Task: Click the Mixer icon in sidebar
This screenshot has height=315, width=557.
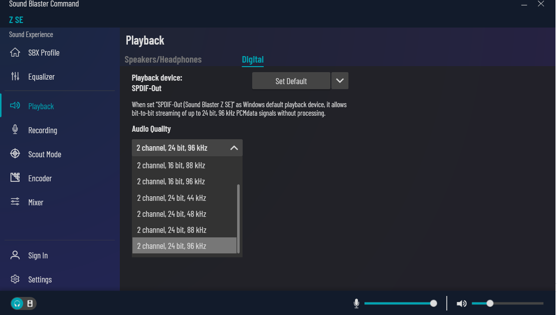Action: [15, 202]
